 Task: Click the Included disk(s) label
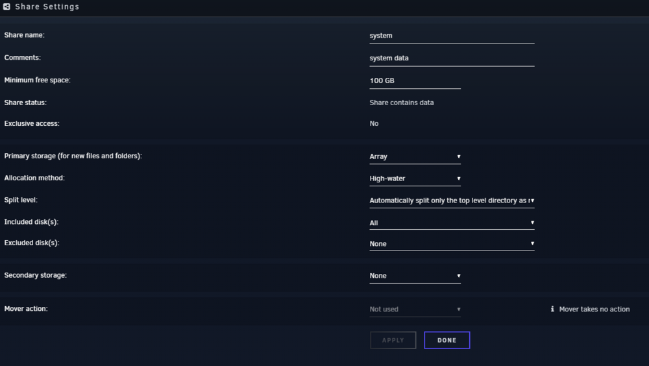[x=31, y=222]
